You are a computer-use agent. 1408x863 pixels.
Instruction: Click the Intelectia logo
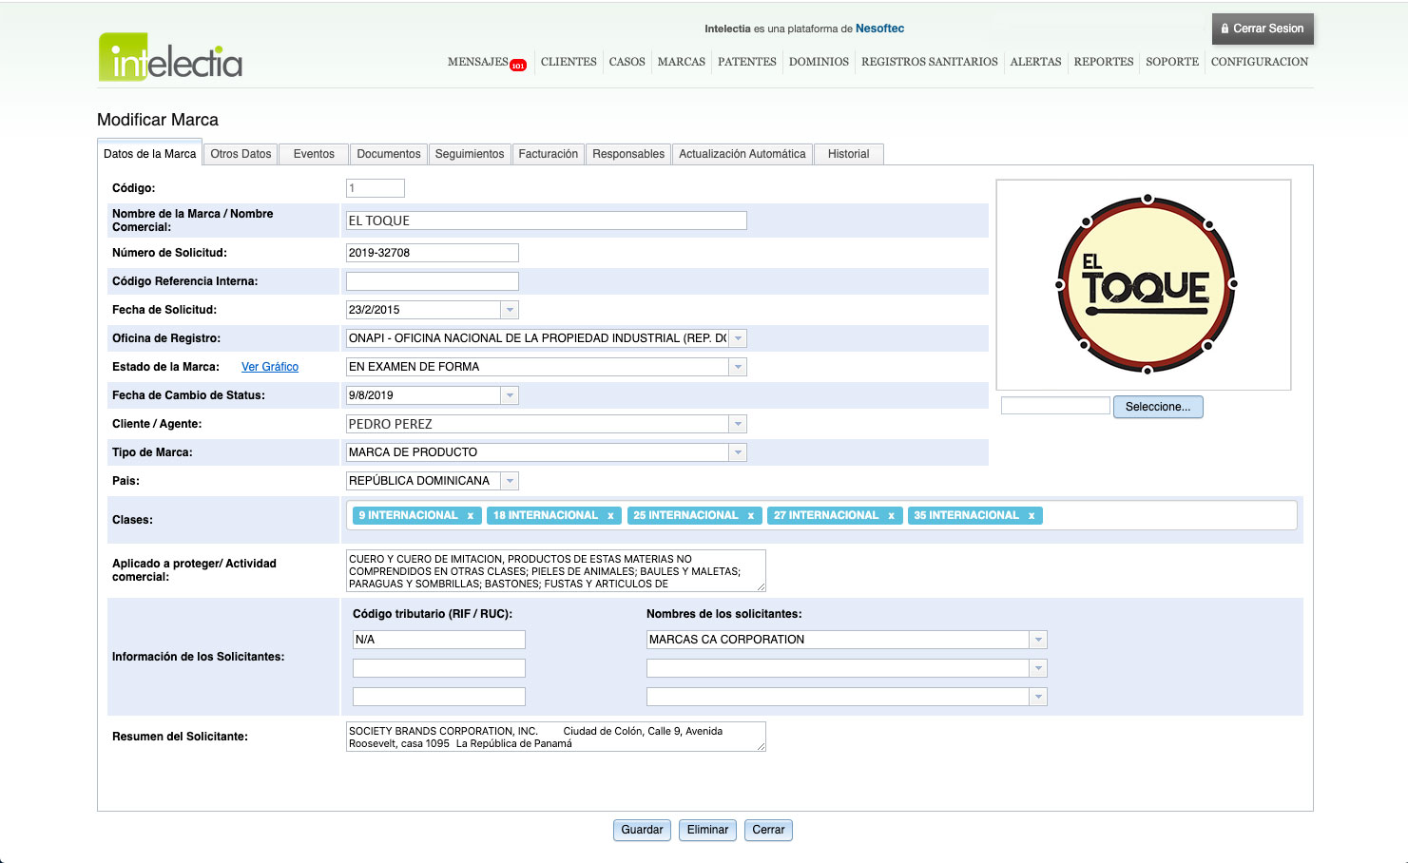click(170, 58)
